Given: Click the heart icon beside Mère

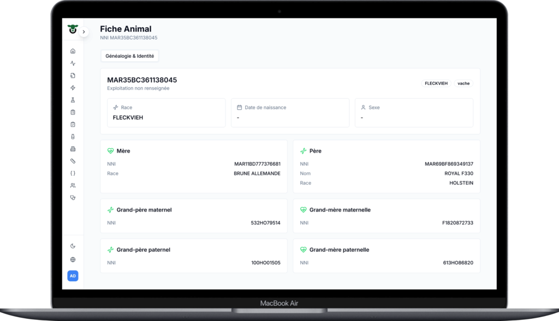Looking at the screenshot, I should (110, 151).
